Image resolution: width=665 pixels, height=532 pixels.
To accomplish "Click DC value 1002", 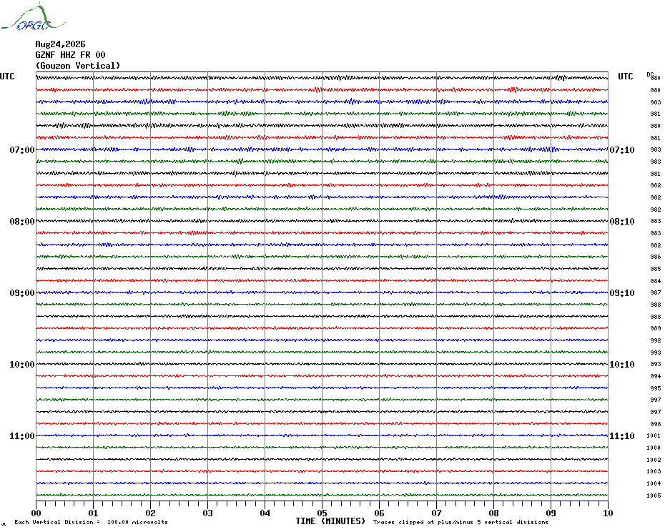I will 654,460.
